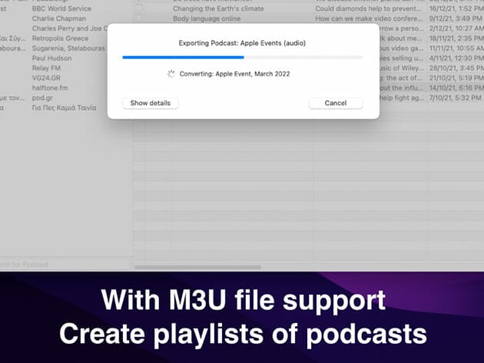Select the Paul Hudson podcast entry
Screen dimensions: 484x363
pos(53,58)
